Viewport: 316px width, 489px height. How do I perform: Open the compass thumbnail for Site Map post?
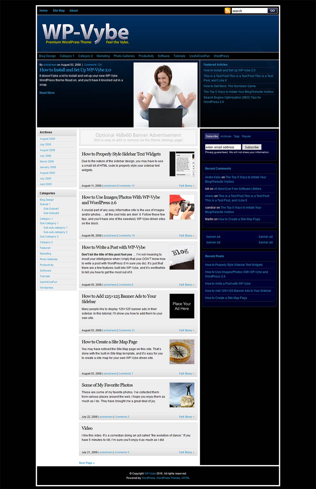(182, 352)
